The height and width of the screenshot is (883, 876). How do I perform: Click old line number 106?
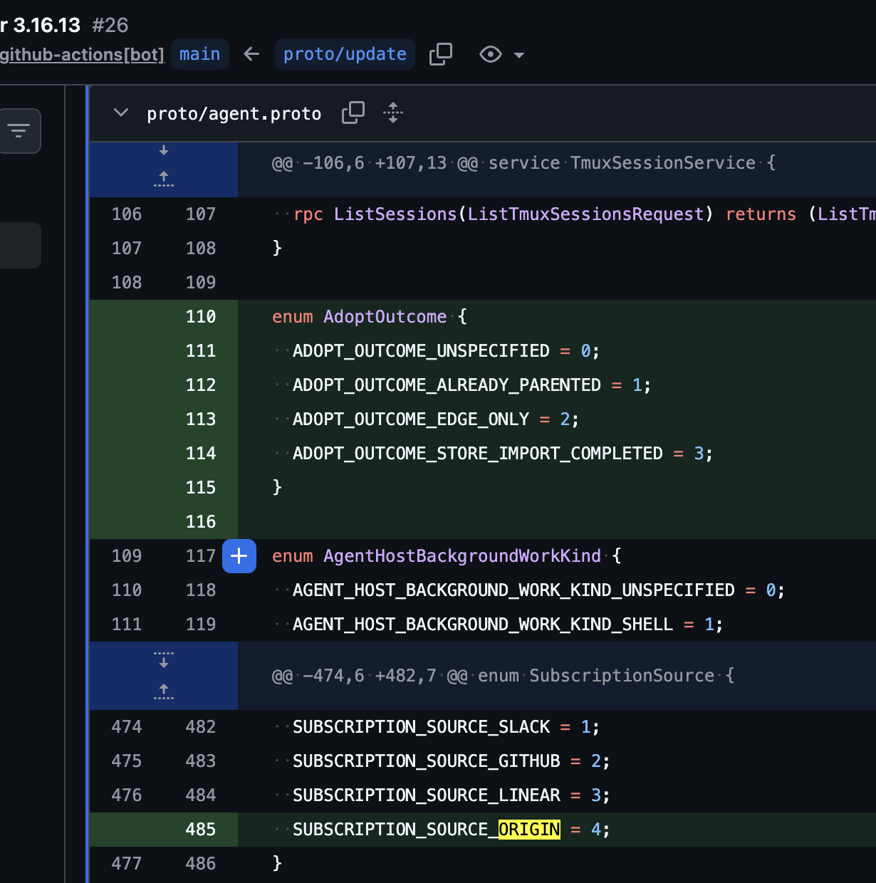pos(127,214)
